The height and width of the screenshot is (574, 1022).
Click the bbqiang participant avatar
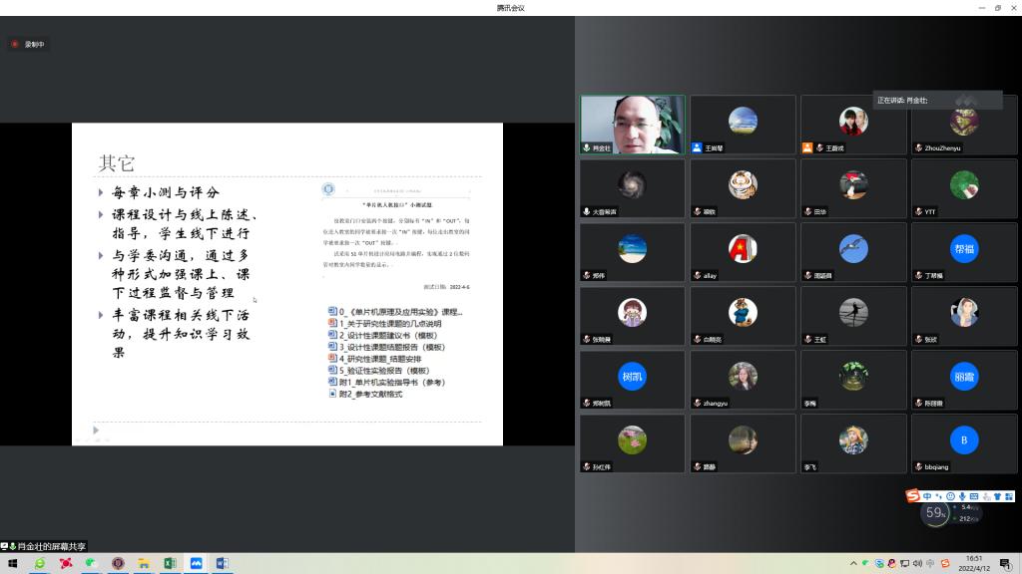[x=964, y=440]
